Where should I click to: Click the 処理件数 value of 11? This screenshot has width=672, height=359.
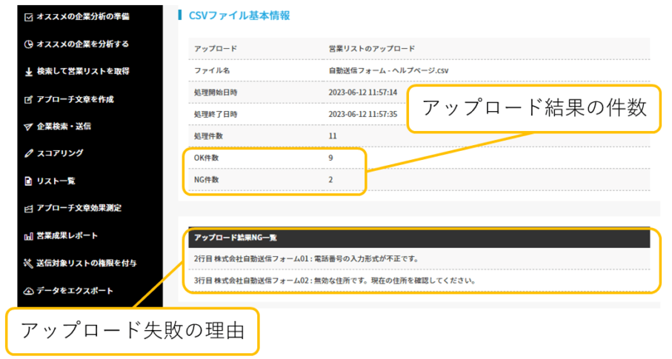pyautogui.click(x=333, y=136)
